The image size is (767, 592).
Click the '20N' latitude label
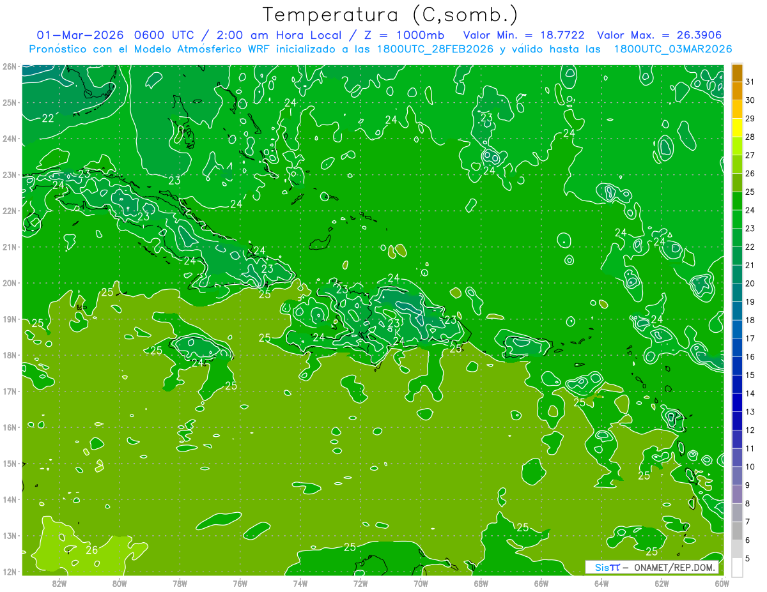10,283
